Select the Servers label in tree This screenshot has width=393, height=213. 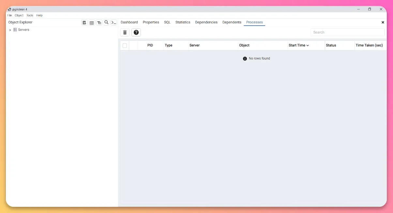coord(24,30)
